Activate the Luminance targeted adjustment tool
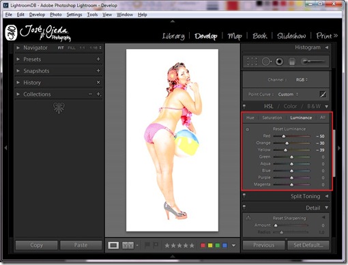 (248, 129)
